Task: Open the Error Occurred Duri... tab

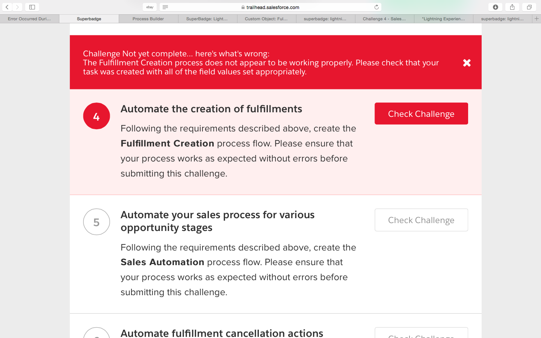Action: pyautogui.click(x=29, y=19)
